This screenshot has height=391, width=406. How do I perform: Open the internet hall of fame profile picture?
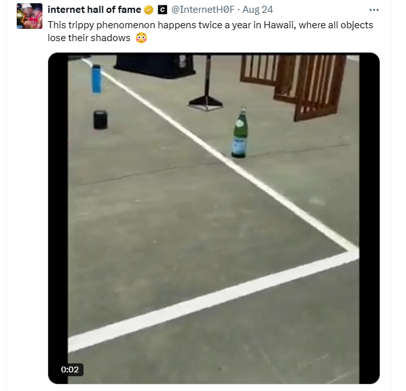[30, 16]
